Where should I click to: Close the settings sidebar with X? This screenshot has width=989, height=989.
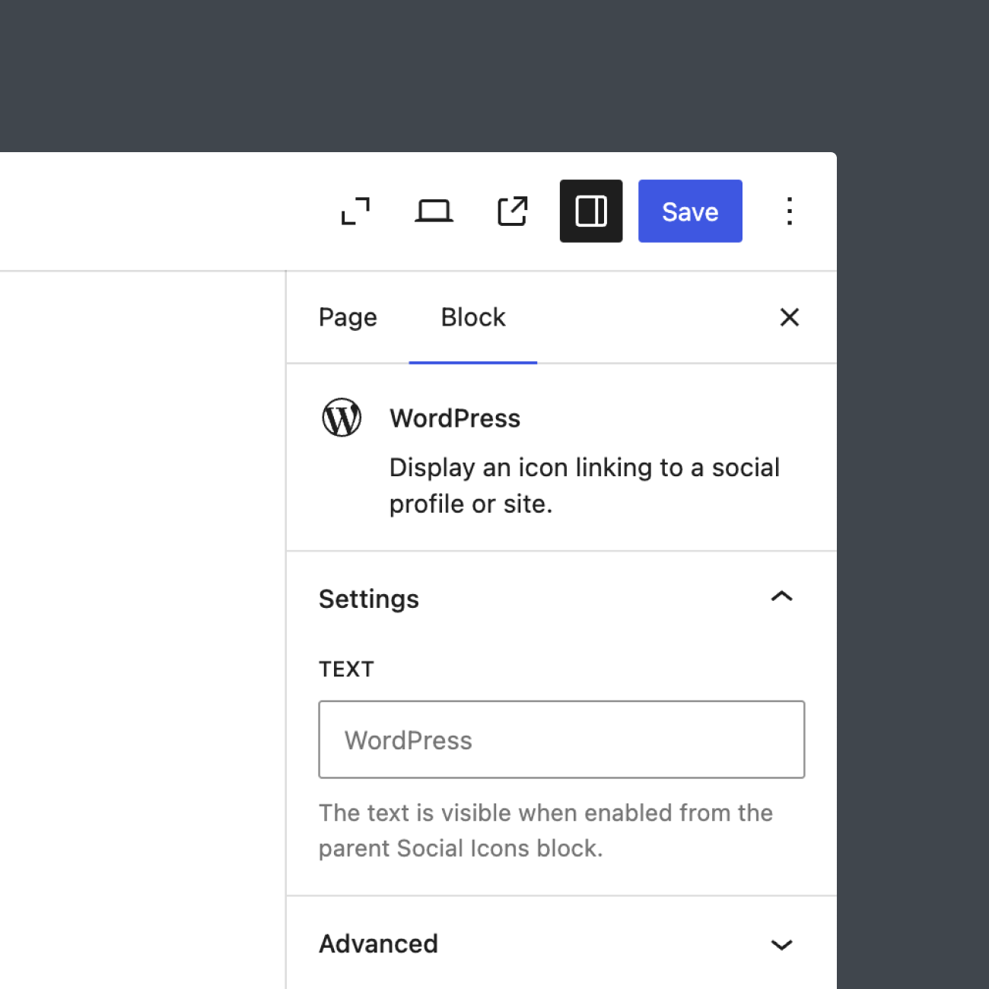(790, 317)
